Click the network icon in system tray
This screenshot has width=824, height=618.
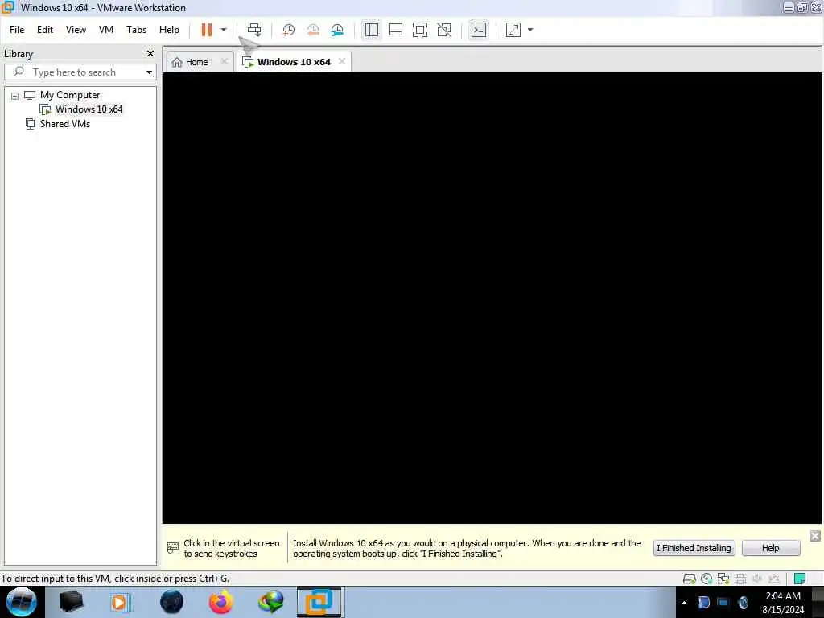pyautogui.click(x=723, y=603)
